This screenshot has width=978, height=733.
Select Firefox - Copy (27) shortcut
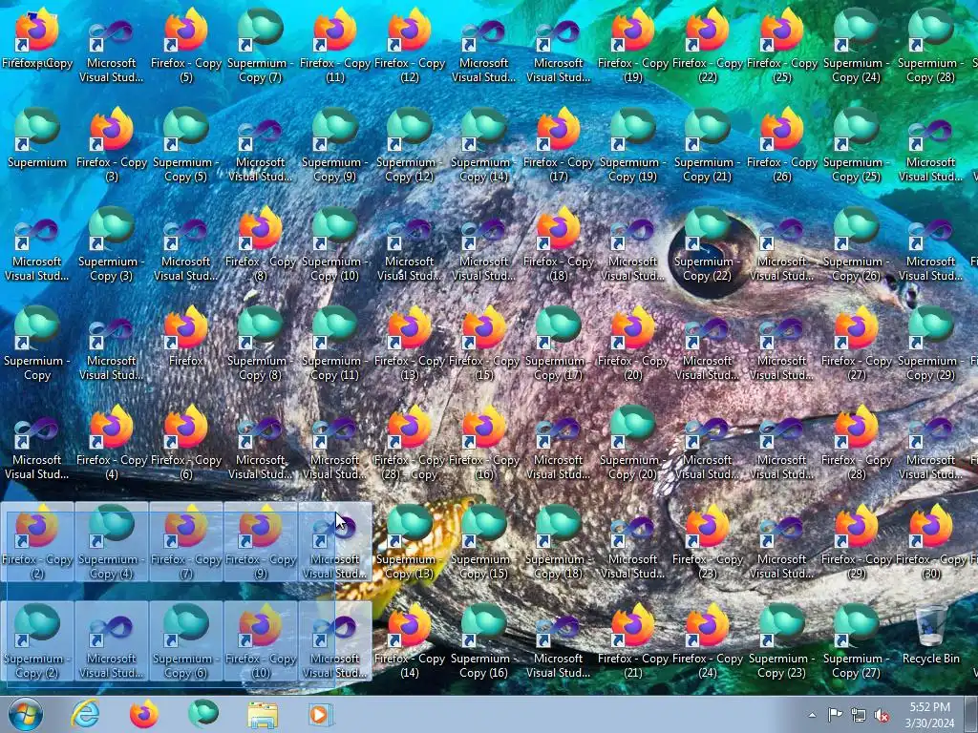tap(856, 343)
